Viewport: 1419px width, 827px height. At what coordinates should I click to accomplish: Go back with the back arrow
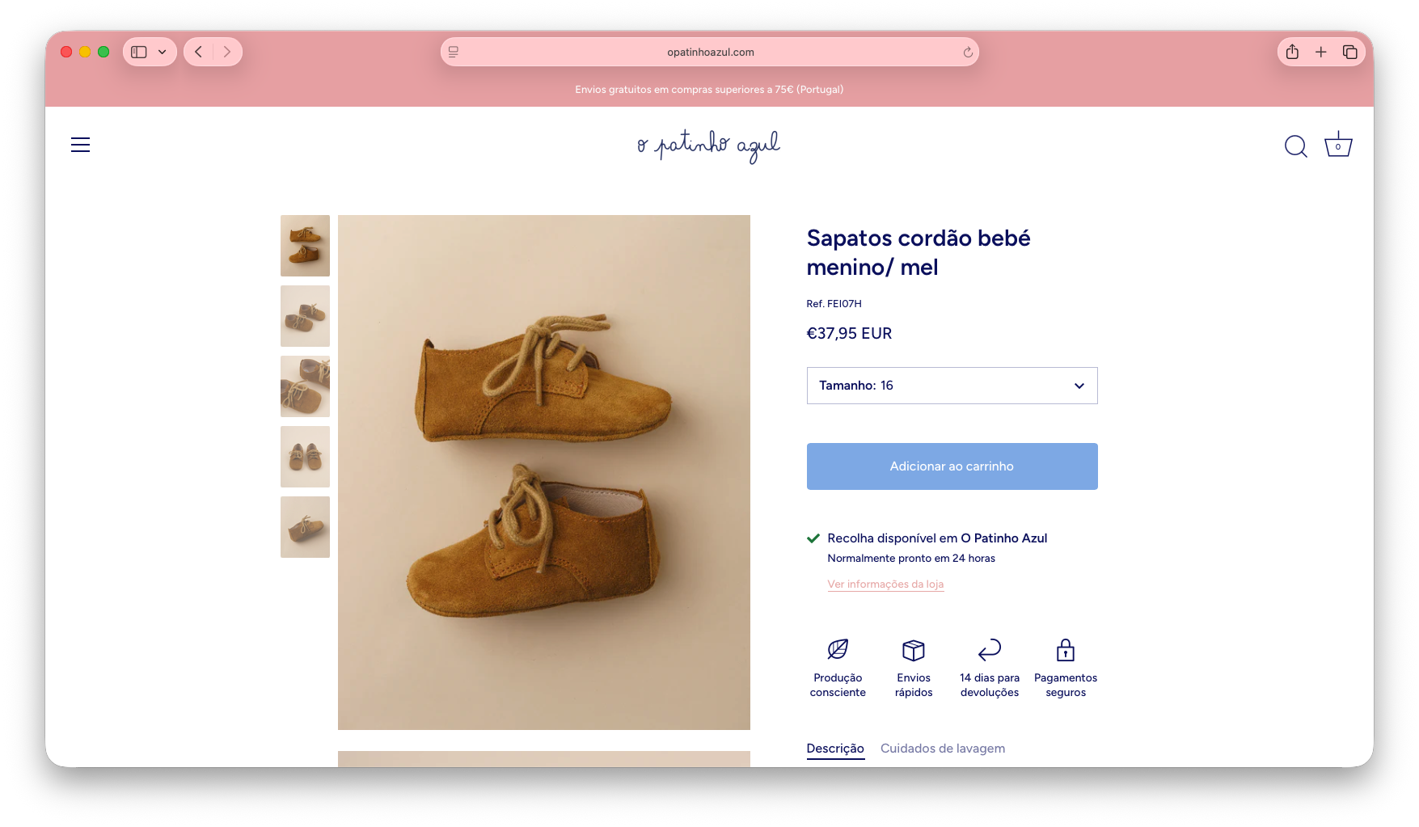pyautogui.click(x=199, y=52)
